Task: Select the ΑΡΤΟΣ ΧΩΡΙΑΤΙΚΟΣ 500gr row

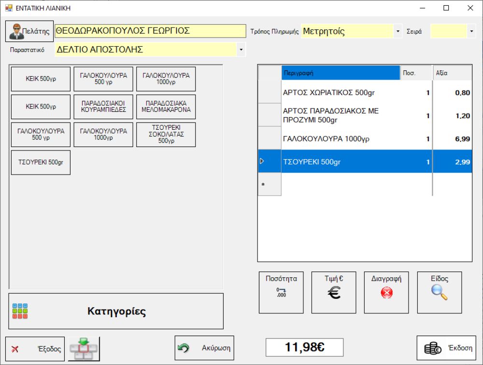Action: (x=341, y=93)
